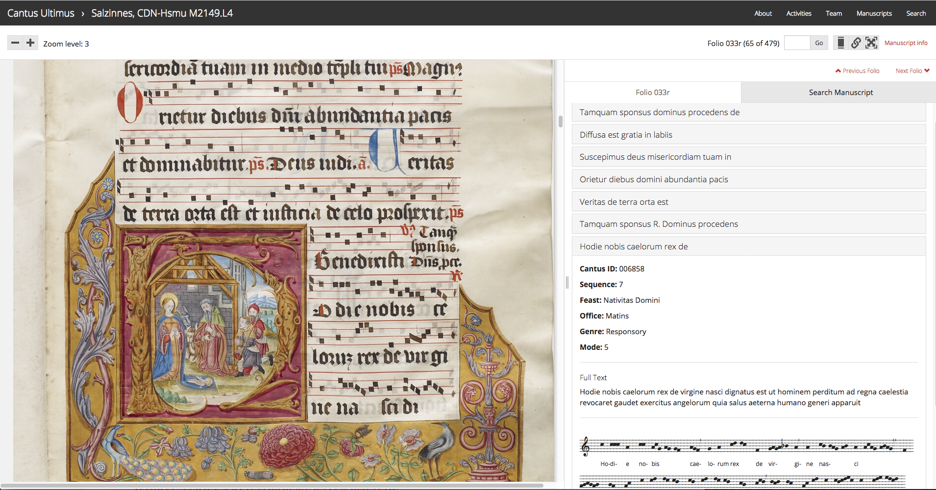The height and width of the screenshot is (490, 936).
Task: Zoom in with the plus button
Action: 30,43
